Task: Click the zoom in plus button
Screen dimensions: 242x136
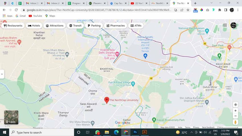Action: pos(235,111)
